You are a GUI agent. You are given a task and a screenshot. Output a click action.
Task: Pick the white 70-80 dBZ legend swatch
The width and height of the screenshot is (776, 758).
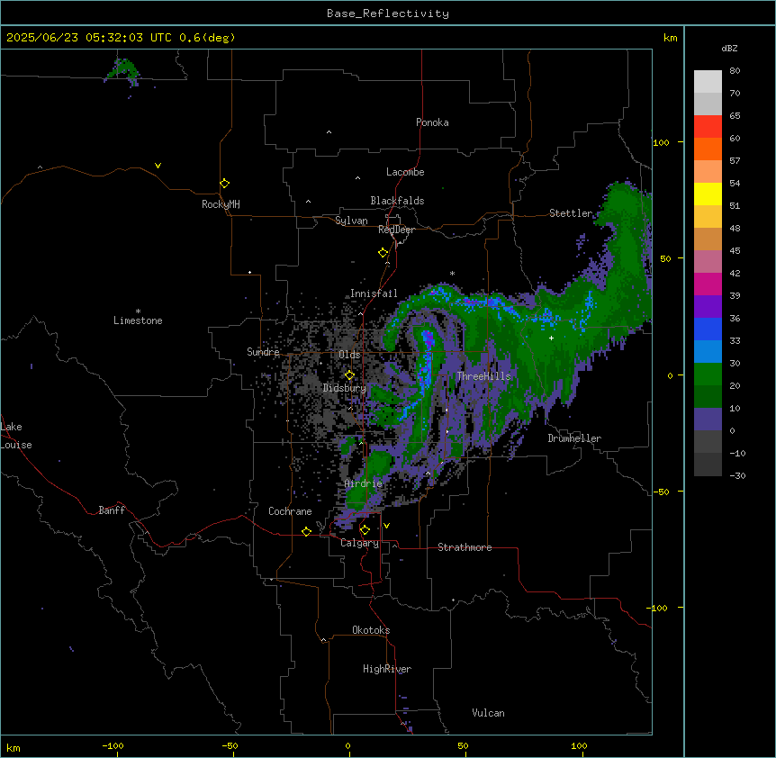coord(708,82)
